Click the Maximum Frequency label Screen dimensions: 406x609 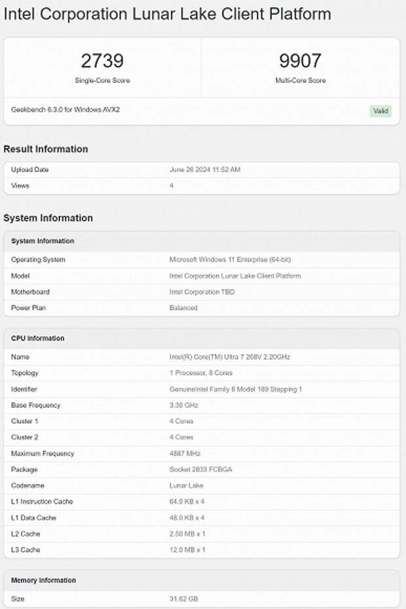[x=43, y=453]
